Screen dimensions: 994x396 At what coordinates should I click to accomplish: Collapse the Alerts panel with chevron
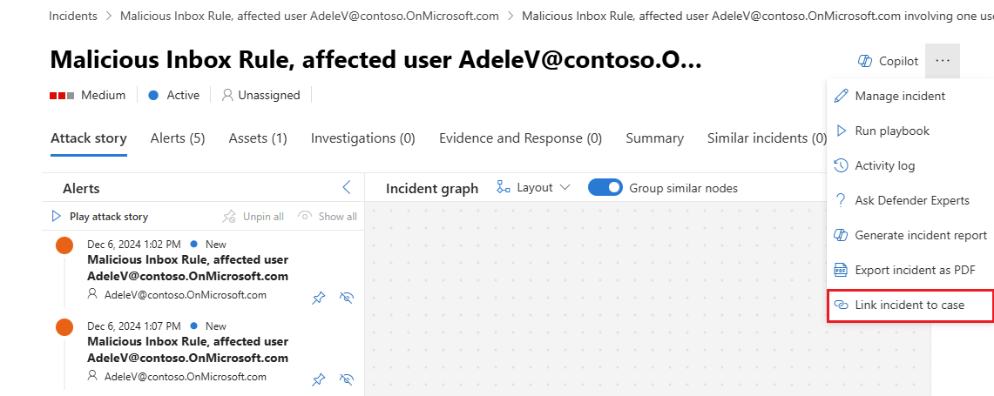tap(347, 188)
